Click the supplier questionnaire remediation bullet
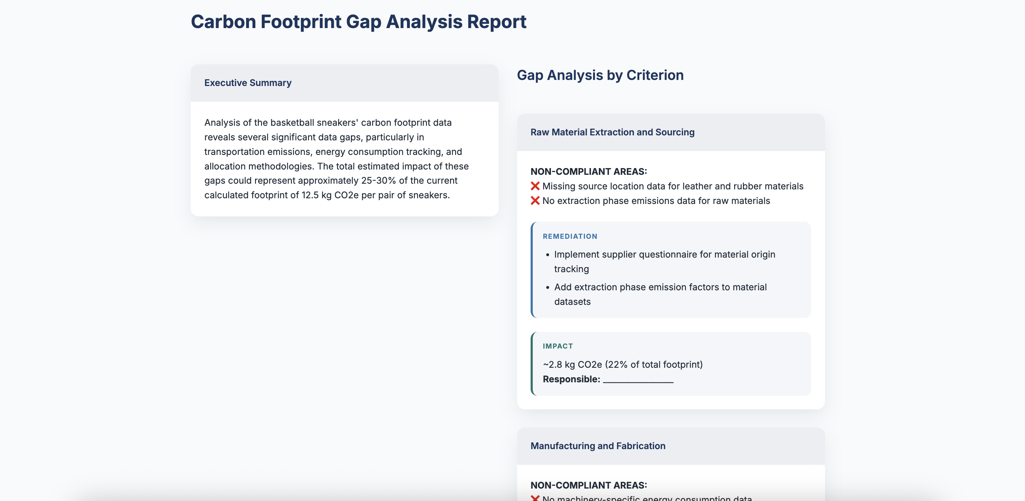Screen dimensions: 1025x501 (x=664, y=261)
